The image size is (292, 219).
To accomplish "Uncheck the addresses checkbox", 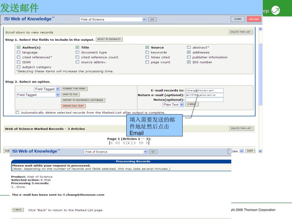I will (x=189, y=52).
